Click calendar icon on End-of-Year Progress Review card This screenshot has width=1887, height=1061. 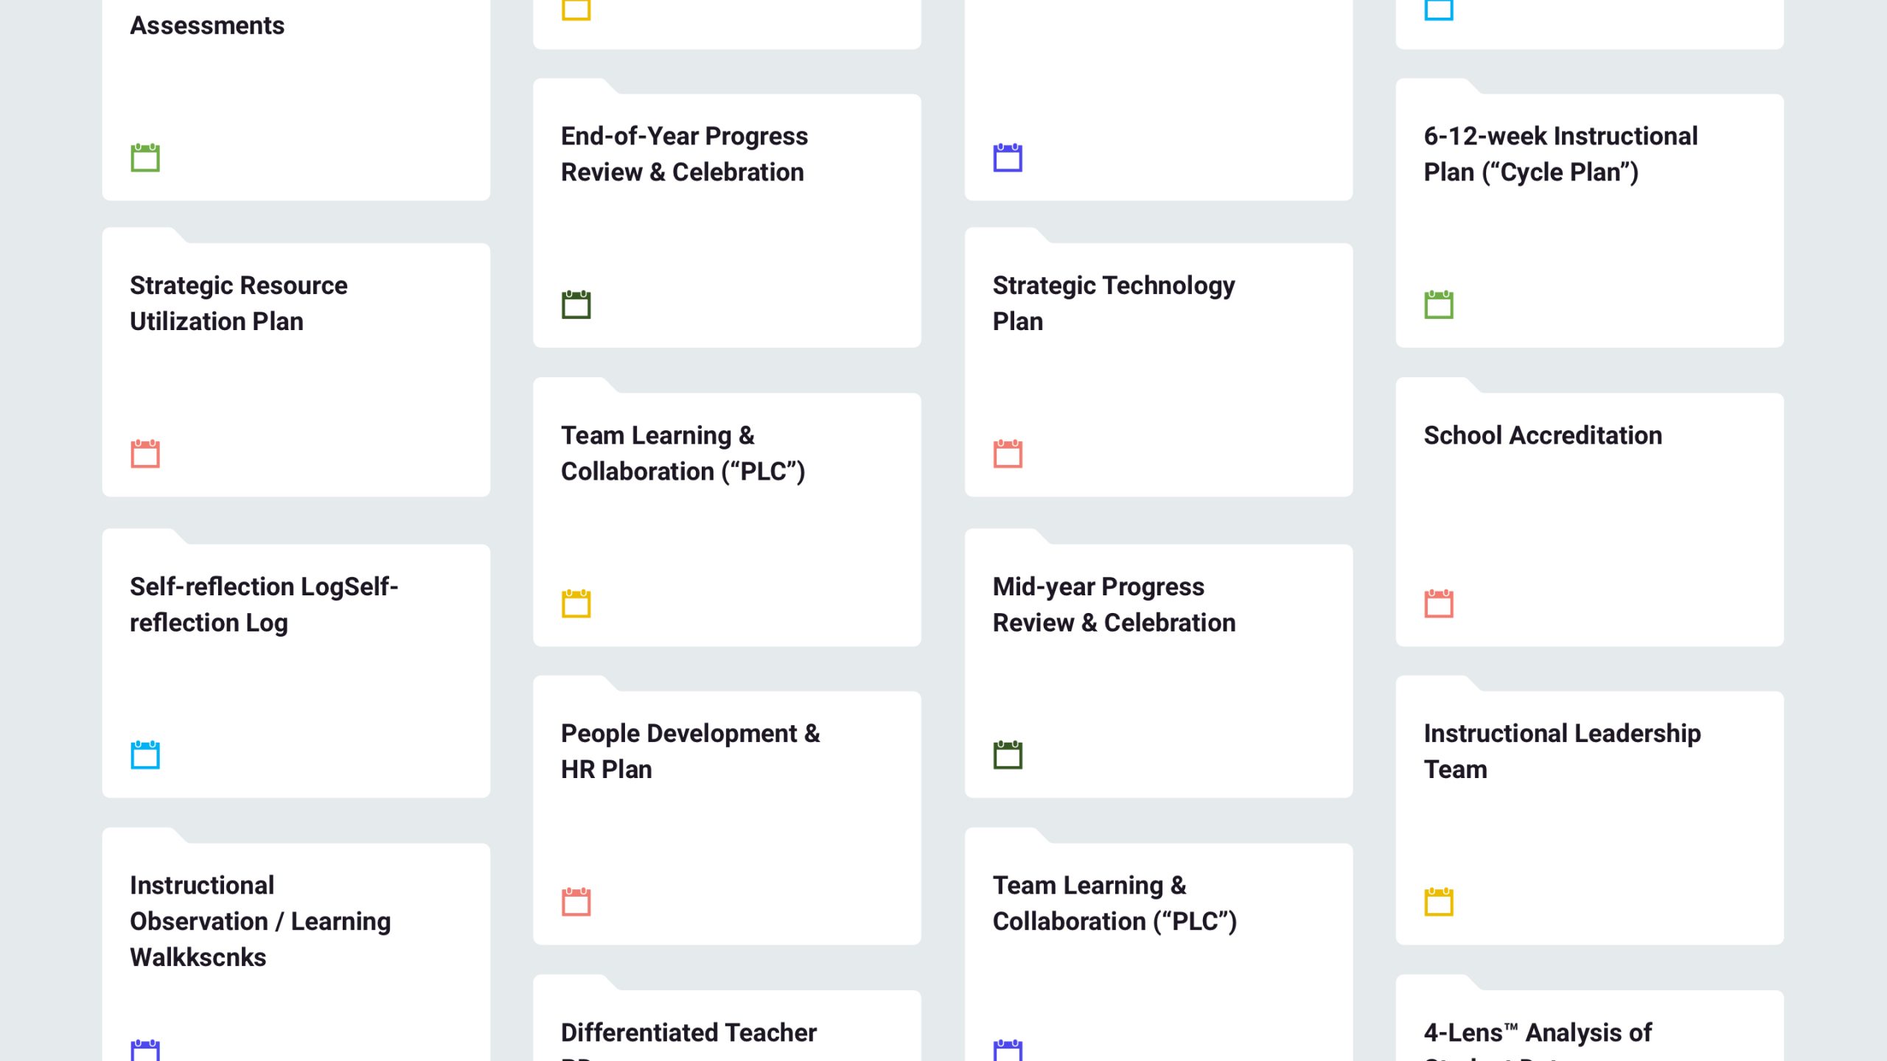click(576, 304)
